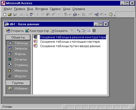Expand the Office Links dropdown arrow
Screen dimensions: 136x110
coord(70,15)
